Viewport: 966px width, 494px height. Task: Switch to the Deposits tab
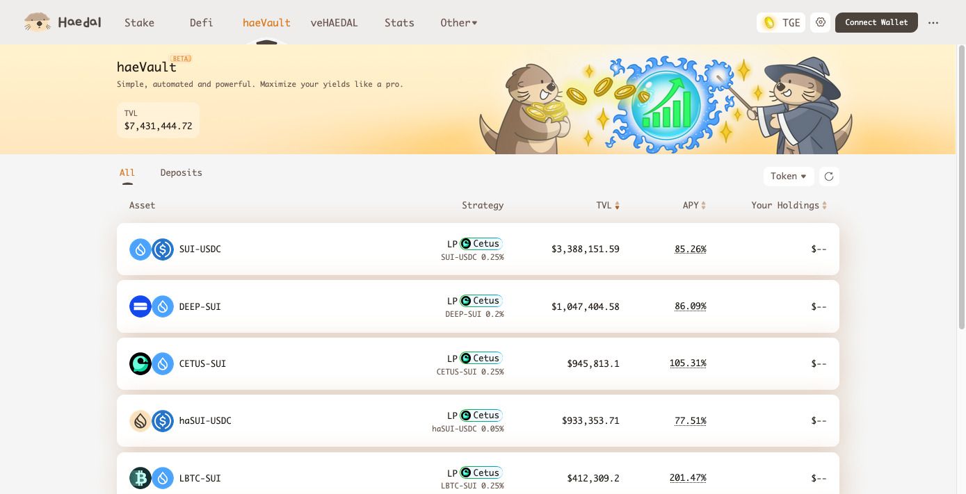(x=181, y=173)
